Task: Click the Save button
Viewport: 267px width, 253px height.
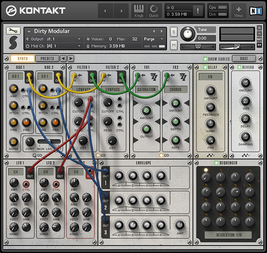Action: [x=244, y=58]
